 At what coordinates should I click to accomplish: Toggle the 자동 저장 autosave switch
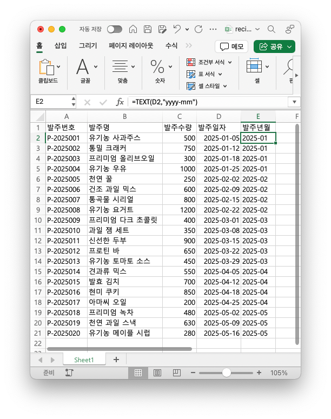pos(115,29)
